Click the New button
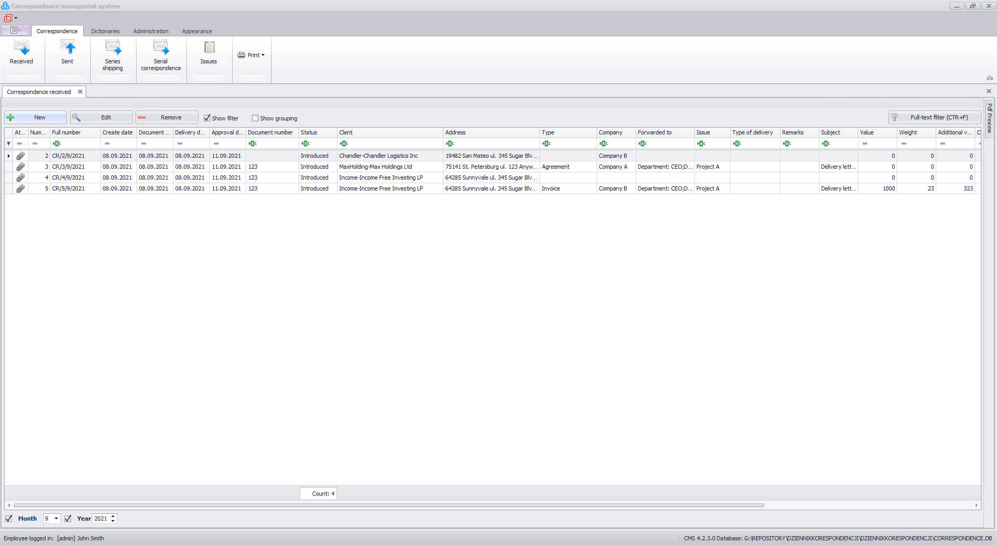Image resolution: width=997 pixels, height=545 pixels. [35, 117]
